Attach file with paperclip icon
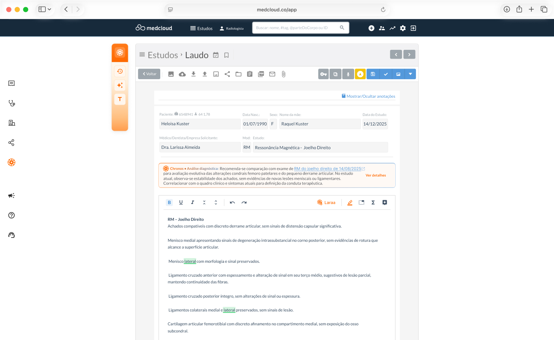Image resolution: width=554 pixels, height=340 pixels. point(283,74)
